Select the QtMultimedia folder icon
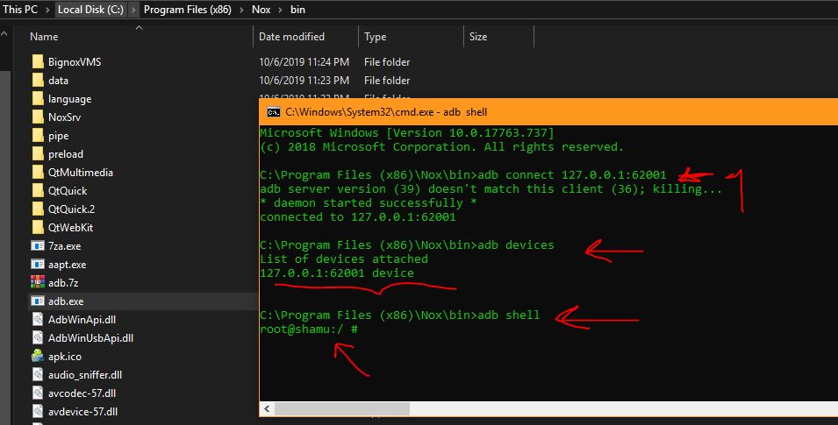The image size is (838, 425). coord(38,173)
